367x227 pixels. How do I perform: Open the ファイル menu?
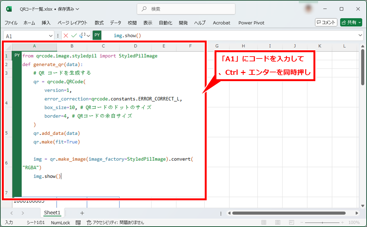pos(11,23)
